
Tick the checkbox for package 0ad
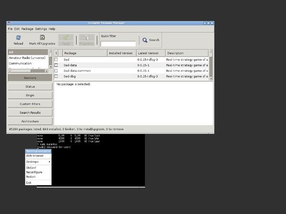56,59
